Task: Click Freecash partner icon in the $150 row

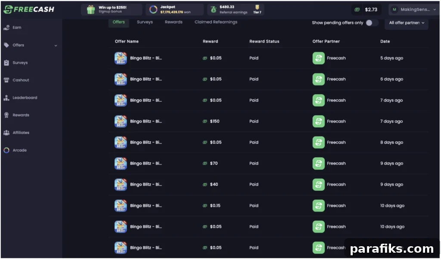Action: (x=318, y=121)
